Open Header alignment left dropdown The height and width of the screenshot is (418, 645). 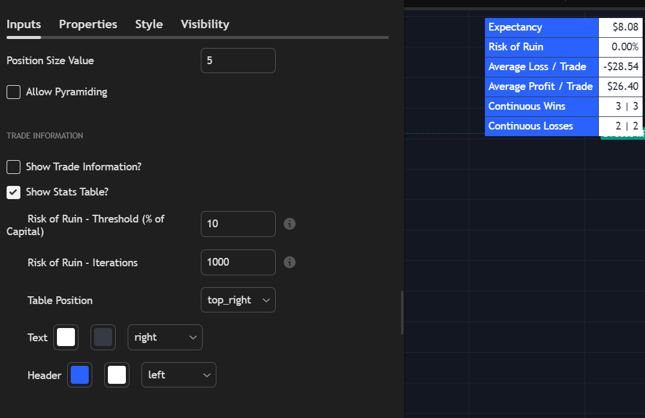click(x=179, y=375)
